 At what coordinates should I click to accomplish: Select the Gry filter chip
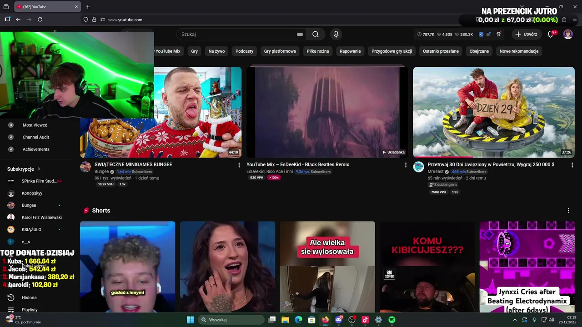pos(195,51)
